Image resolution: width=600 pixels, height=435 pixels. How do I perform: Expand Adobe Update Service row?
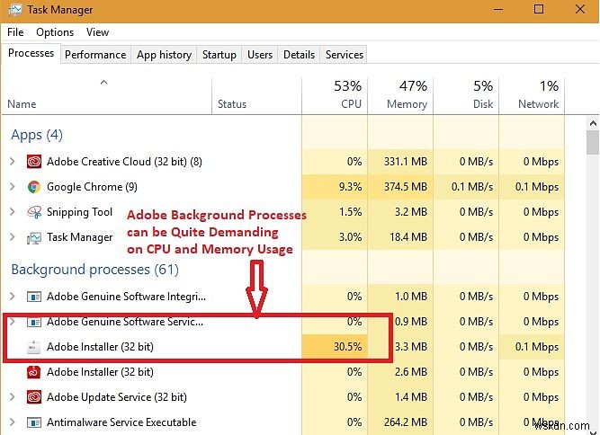click(x=13, y=396)
